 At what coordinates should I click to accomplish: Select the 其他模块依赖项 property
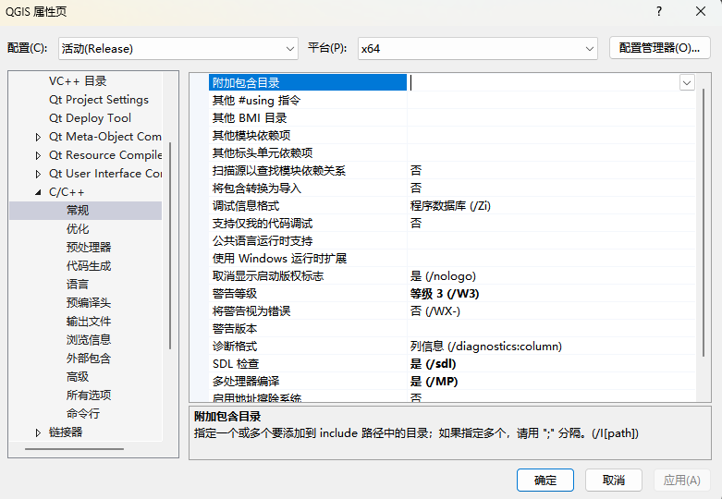tap(251, 135)
